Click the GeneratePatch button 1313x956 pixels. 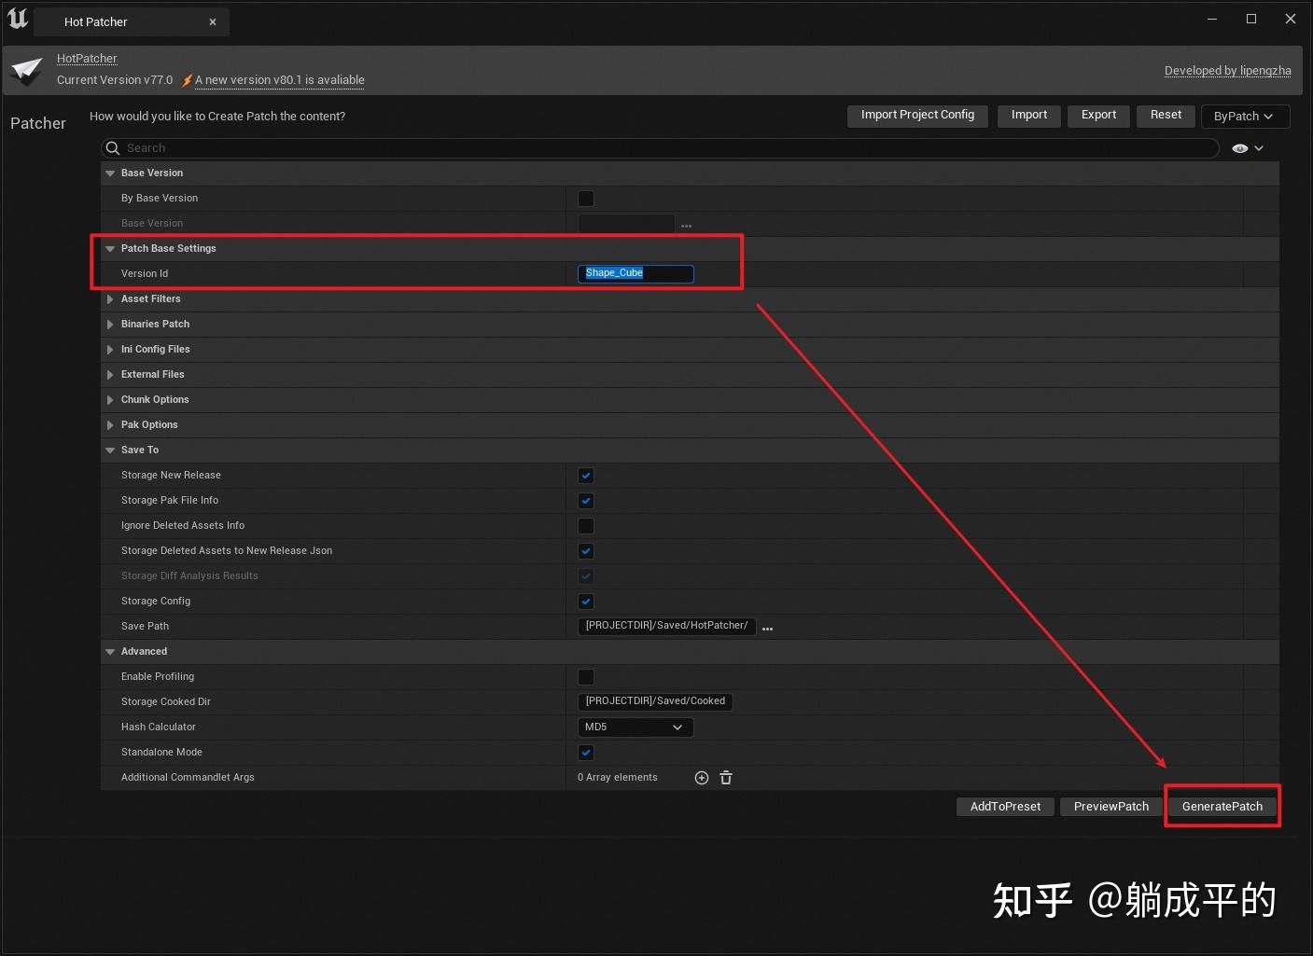[x=1222, y=806]
